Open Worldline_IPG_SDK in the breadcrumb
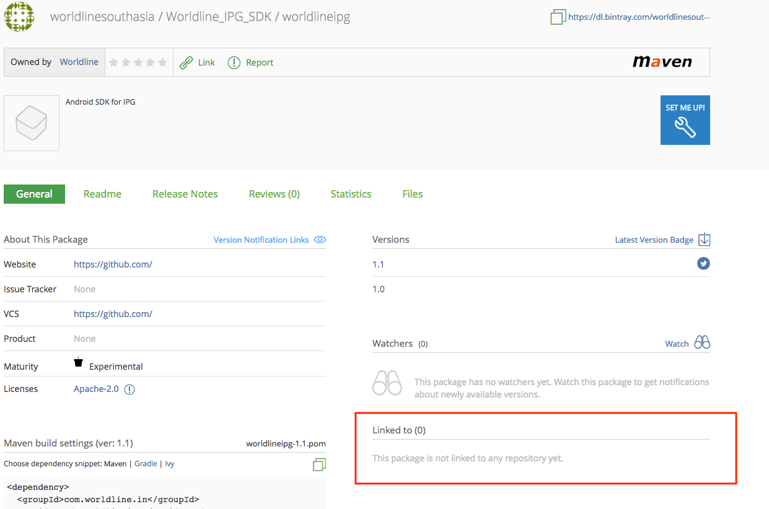This screenshot has height=509, width=769. coord(219,17)
